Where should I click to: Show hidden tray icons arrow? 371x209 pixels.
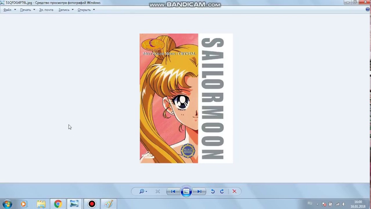317,204
